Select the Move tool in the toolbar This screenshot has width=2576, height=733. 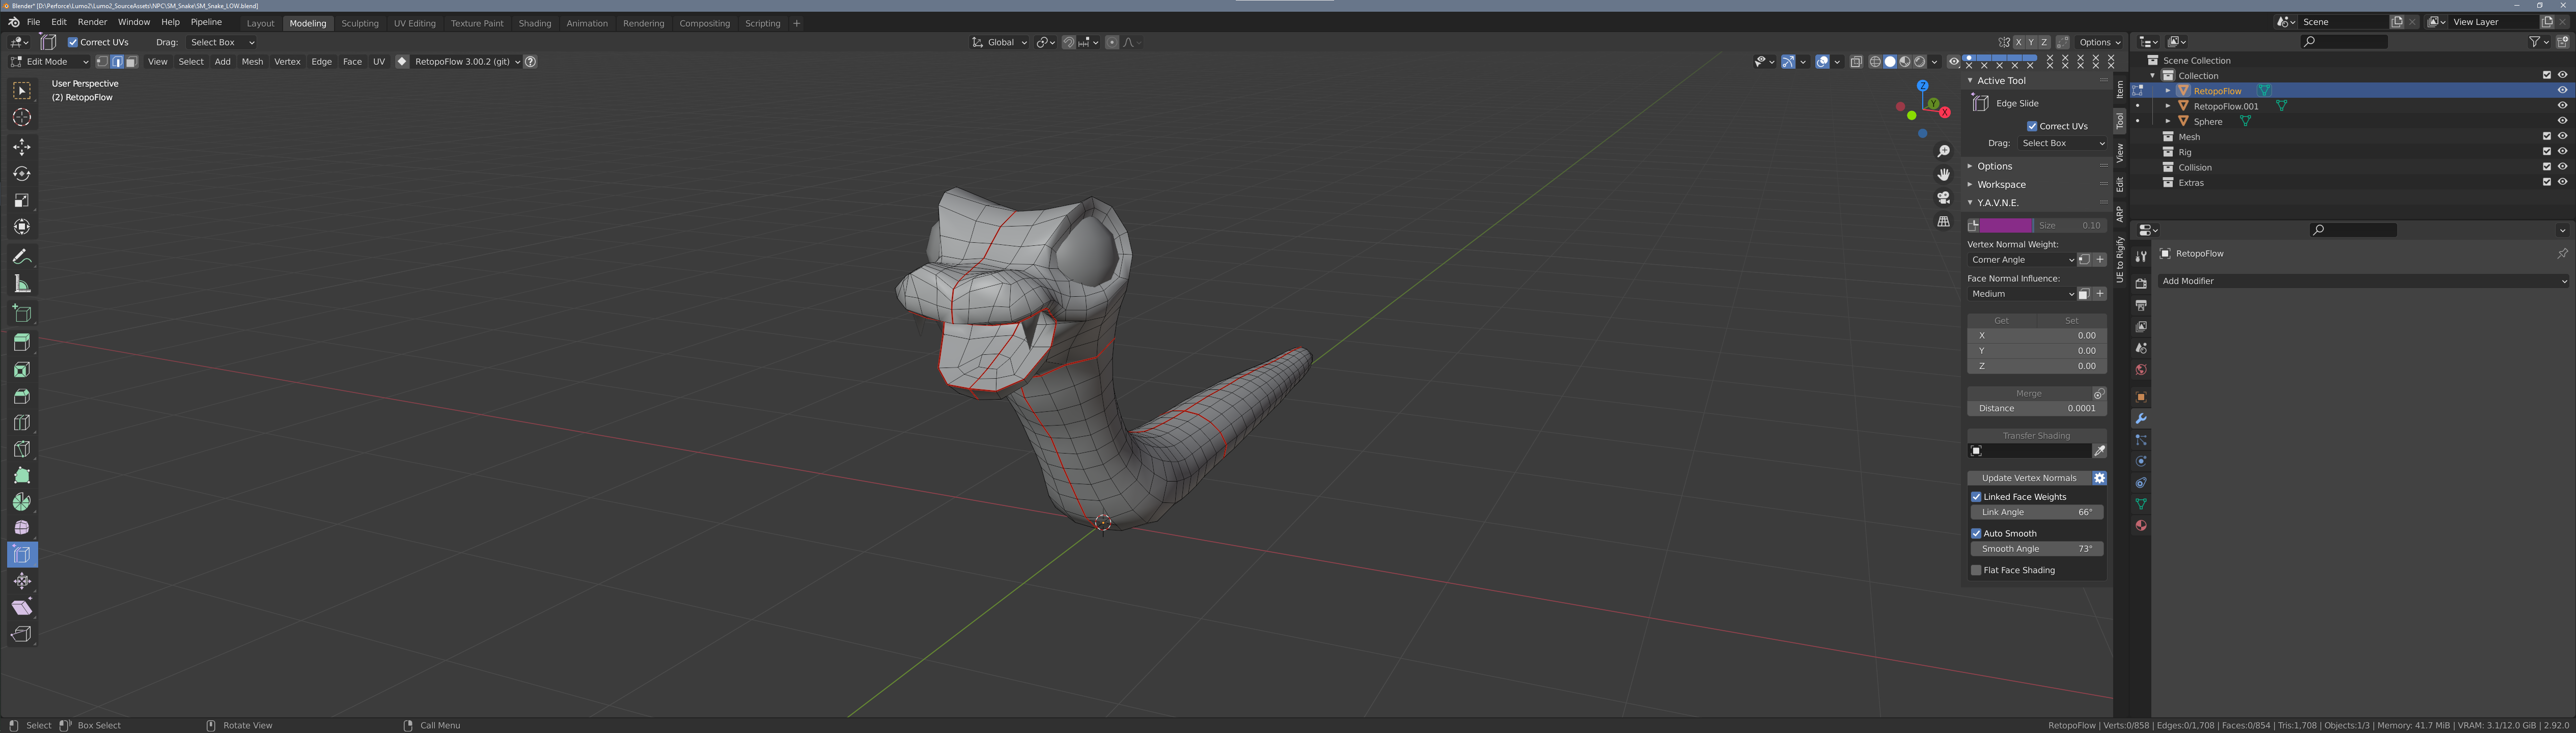tap(22, 147)
